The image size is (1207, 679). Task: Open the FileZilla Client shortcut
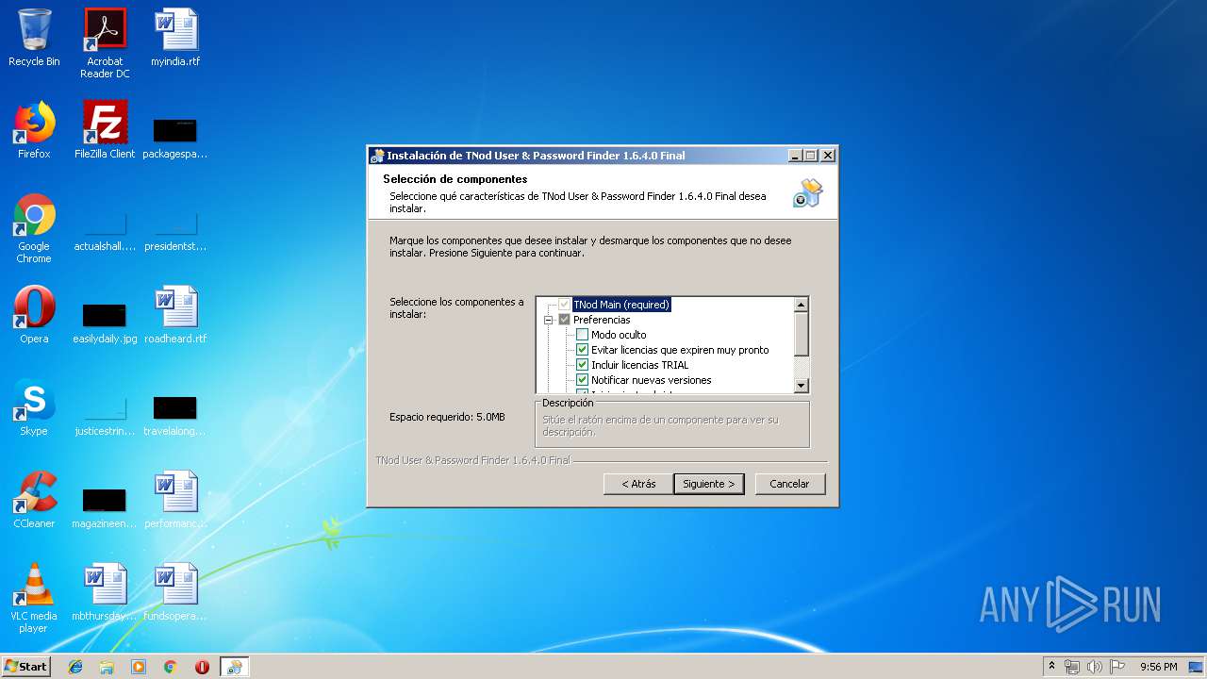click(105, 130)
